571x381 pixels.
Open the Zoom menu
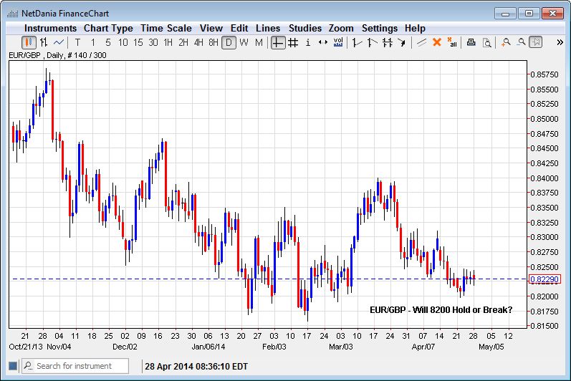tap(341, 28)
